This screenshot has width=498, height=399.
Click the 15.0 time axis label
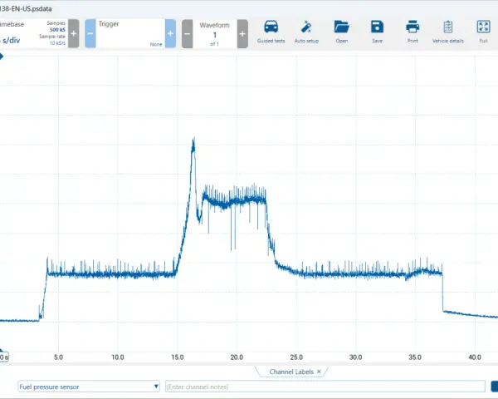(178, 357)
